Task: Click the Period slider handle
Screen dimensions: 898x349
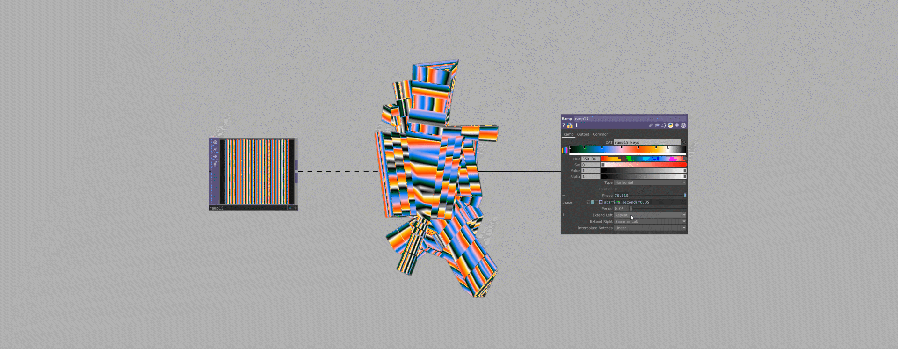Action: tap(631, 209)
